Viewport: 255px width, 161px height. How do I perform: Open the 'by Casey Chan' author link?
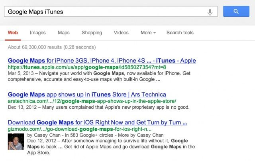coord(44,135)
